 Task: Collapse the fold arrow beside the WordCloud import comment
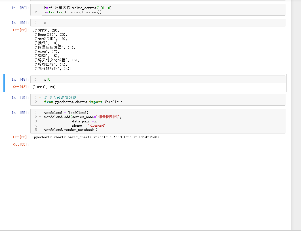[x=40, y=98]
